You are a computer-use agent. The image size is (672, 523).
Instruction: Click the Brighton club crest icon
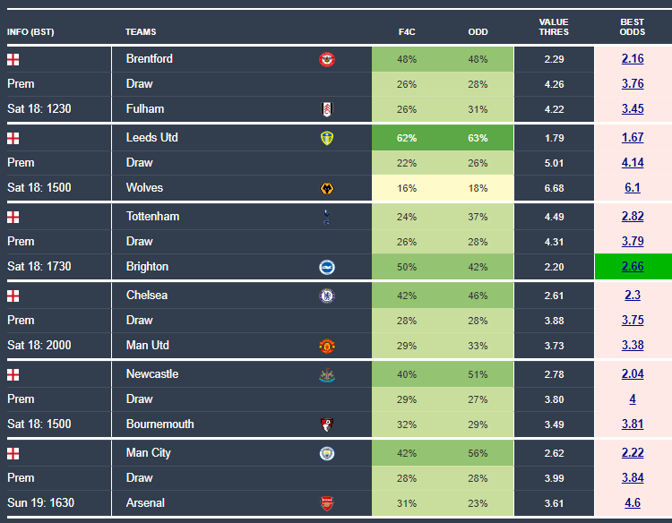point(327,267)
